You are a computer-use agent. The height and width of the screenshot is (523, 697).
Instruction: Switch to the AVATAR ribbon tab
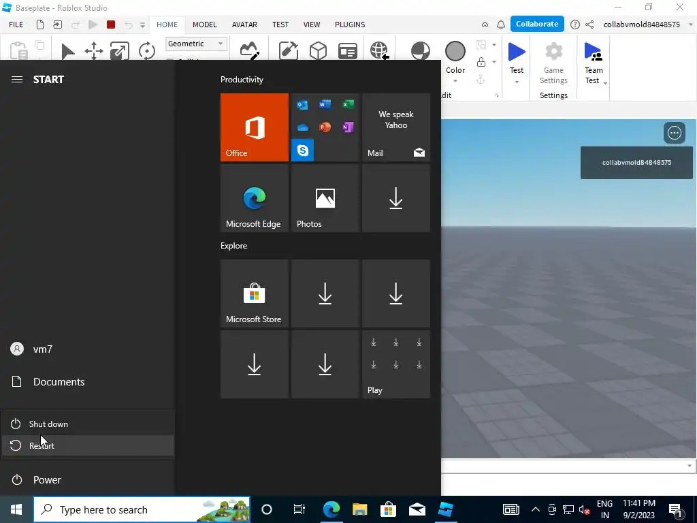point(244,25)
